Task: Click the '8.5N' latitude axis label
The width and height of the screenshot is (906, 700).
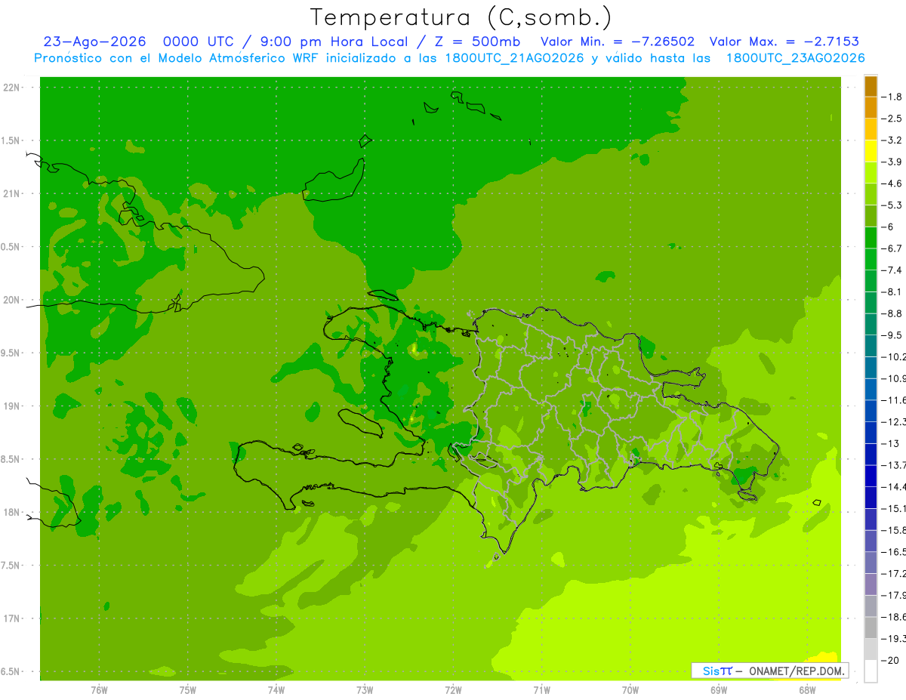Action: click(11, 460)
